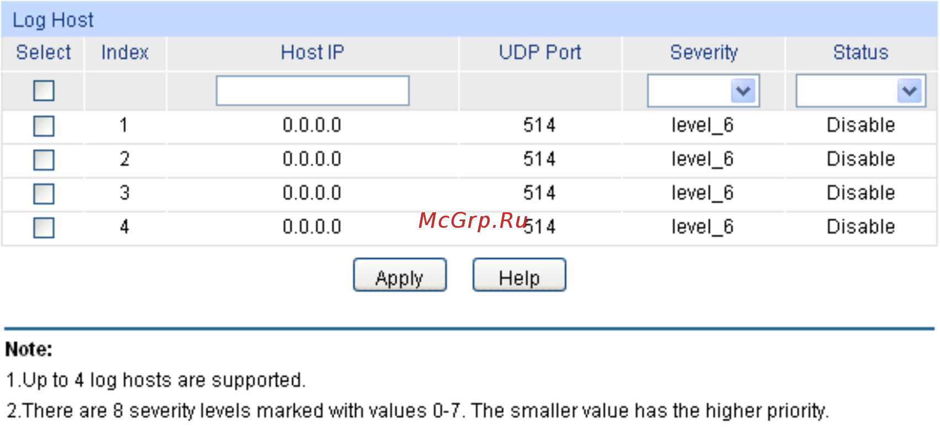Expand the Status dropdown arrow
Screen dimensions: 940x439
[x=910, y=91]
